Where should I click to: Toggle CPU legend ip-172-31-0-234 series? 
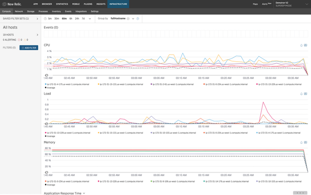[x=226, y=84]
